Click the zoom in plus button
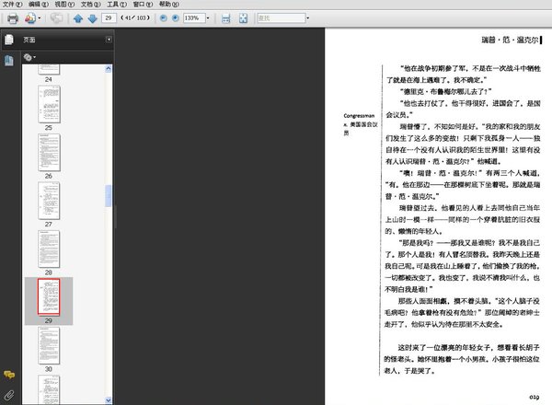Viewport: 552px width, 405px height. (x=176, y=18)
